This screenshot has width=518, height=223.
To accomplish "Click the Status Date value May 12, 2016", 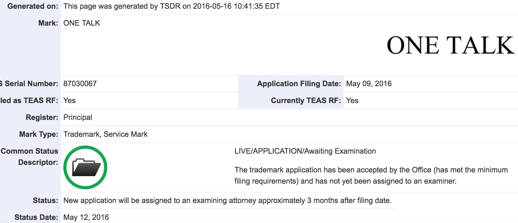I will [x=86, y=217].
